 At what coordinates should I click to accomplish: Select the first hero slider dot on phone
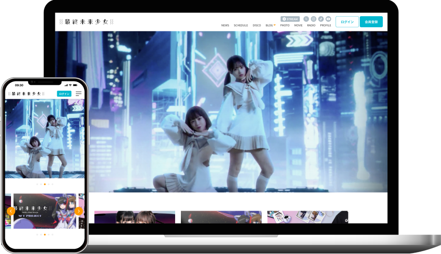(x=37, y=184)
